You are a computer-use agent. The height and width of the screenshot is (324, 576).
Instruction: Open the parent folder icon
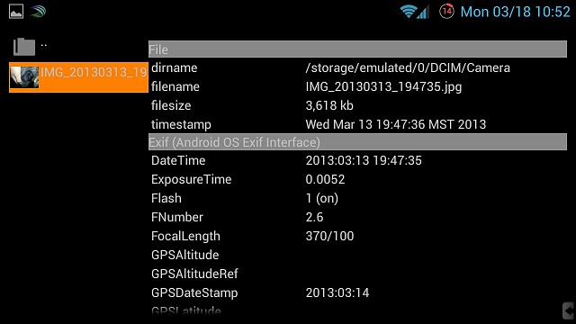click(x=24, y=47)
